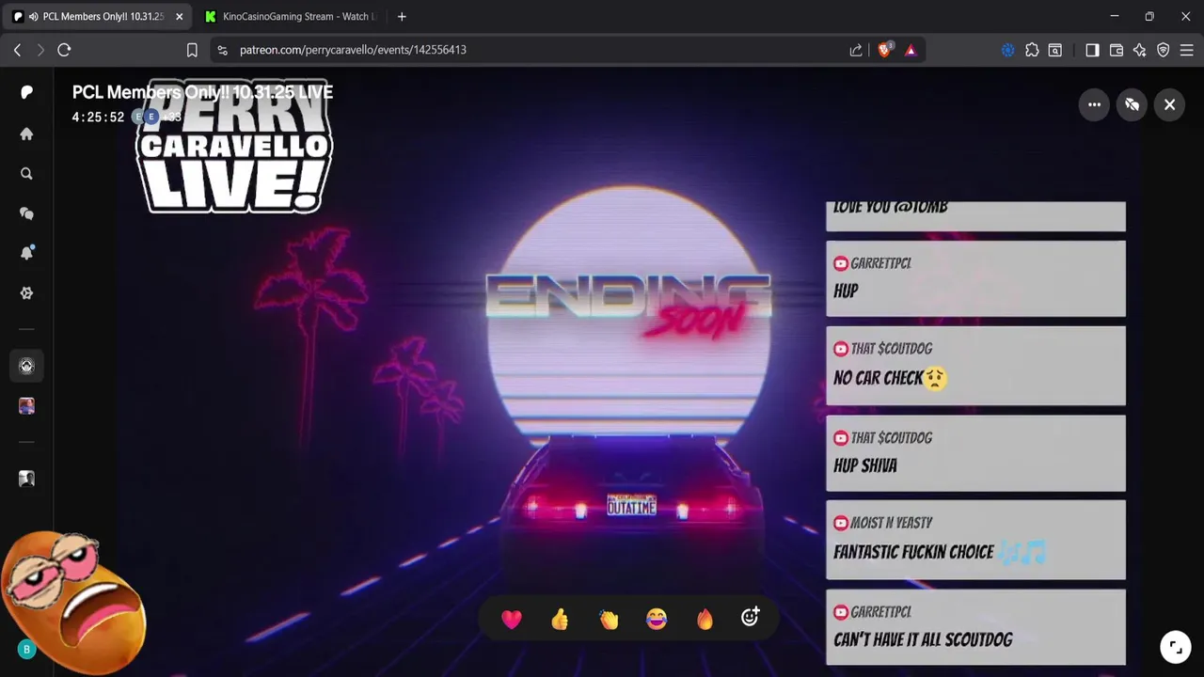Open the extensions puzzle menu

1032,50
